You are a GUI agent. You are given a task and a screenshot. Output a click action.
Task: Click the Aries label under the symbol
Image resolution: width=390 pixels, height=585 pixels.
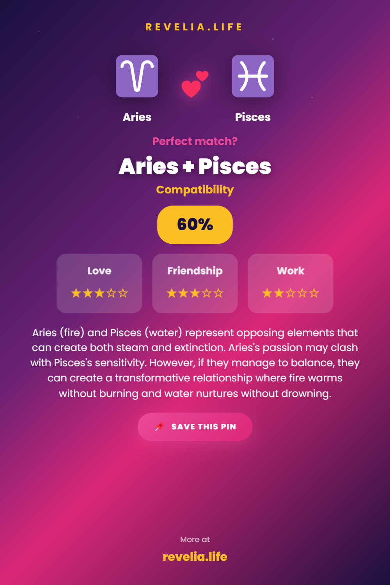[137, 117]
